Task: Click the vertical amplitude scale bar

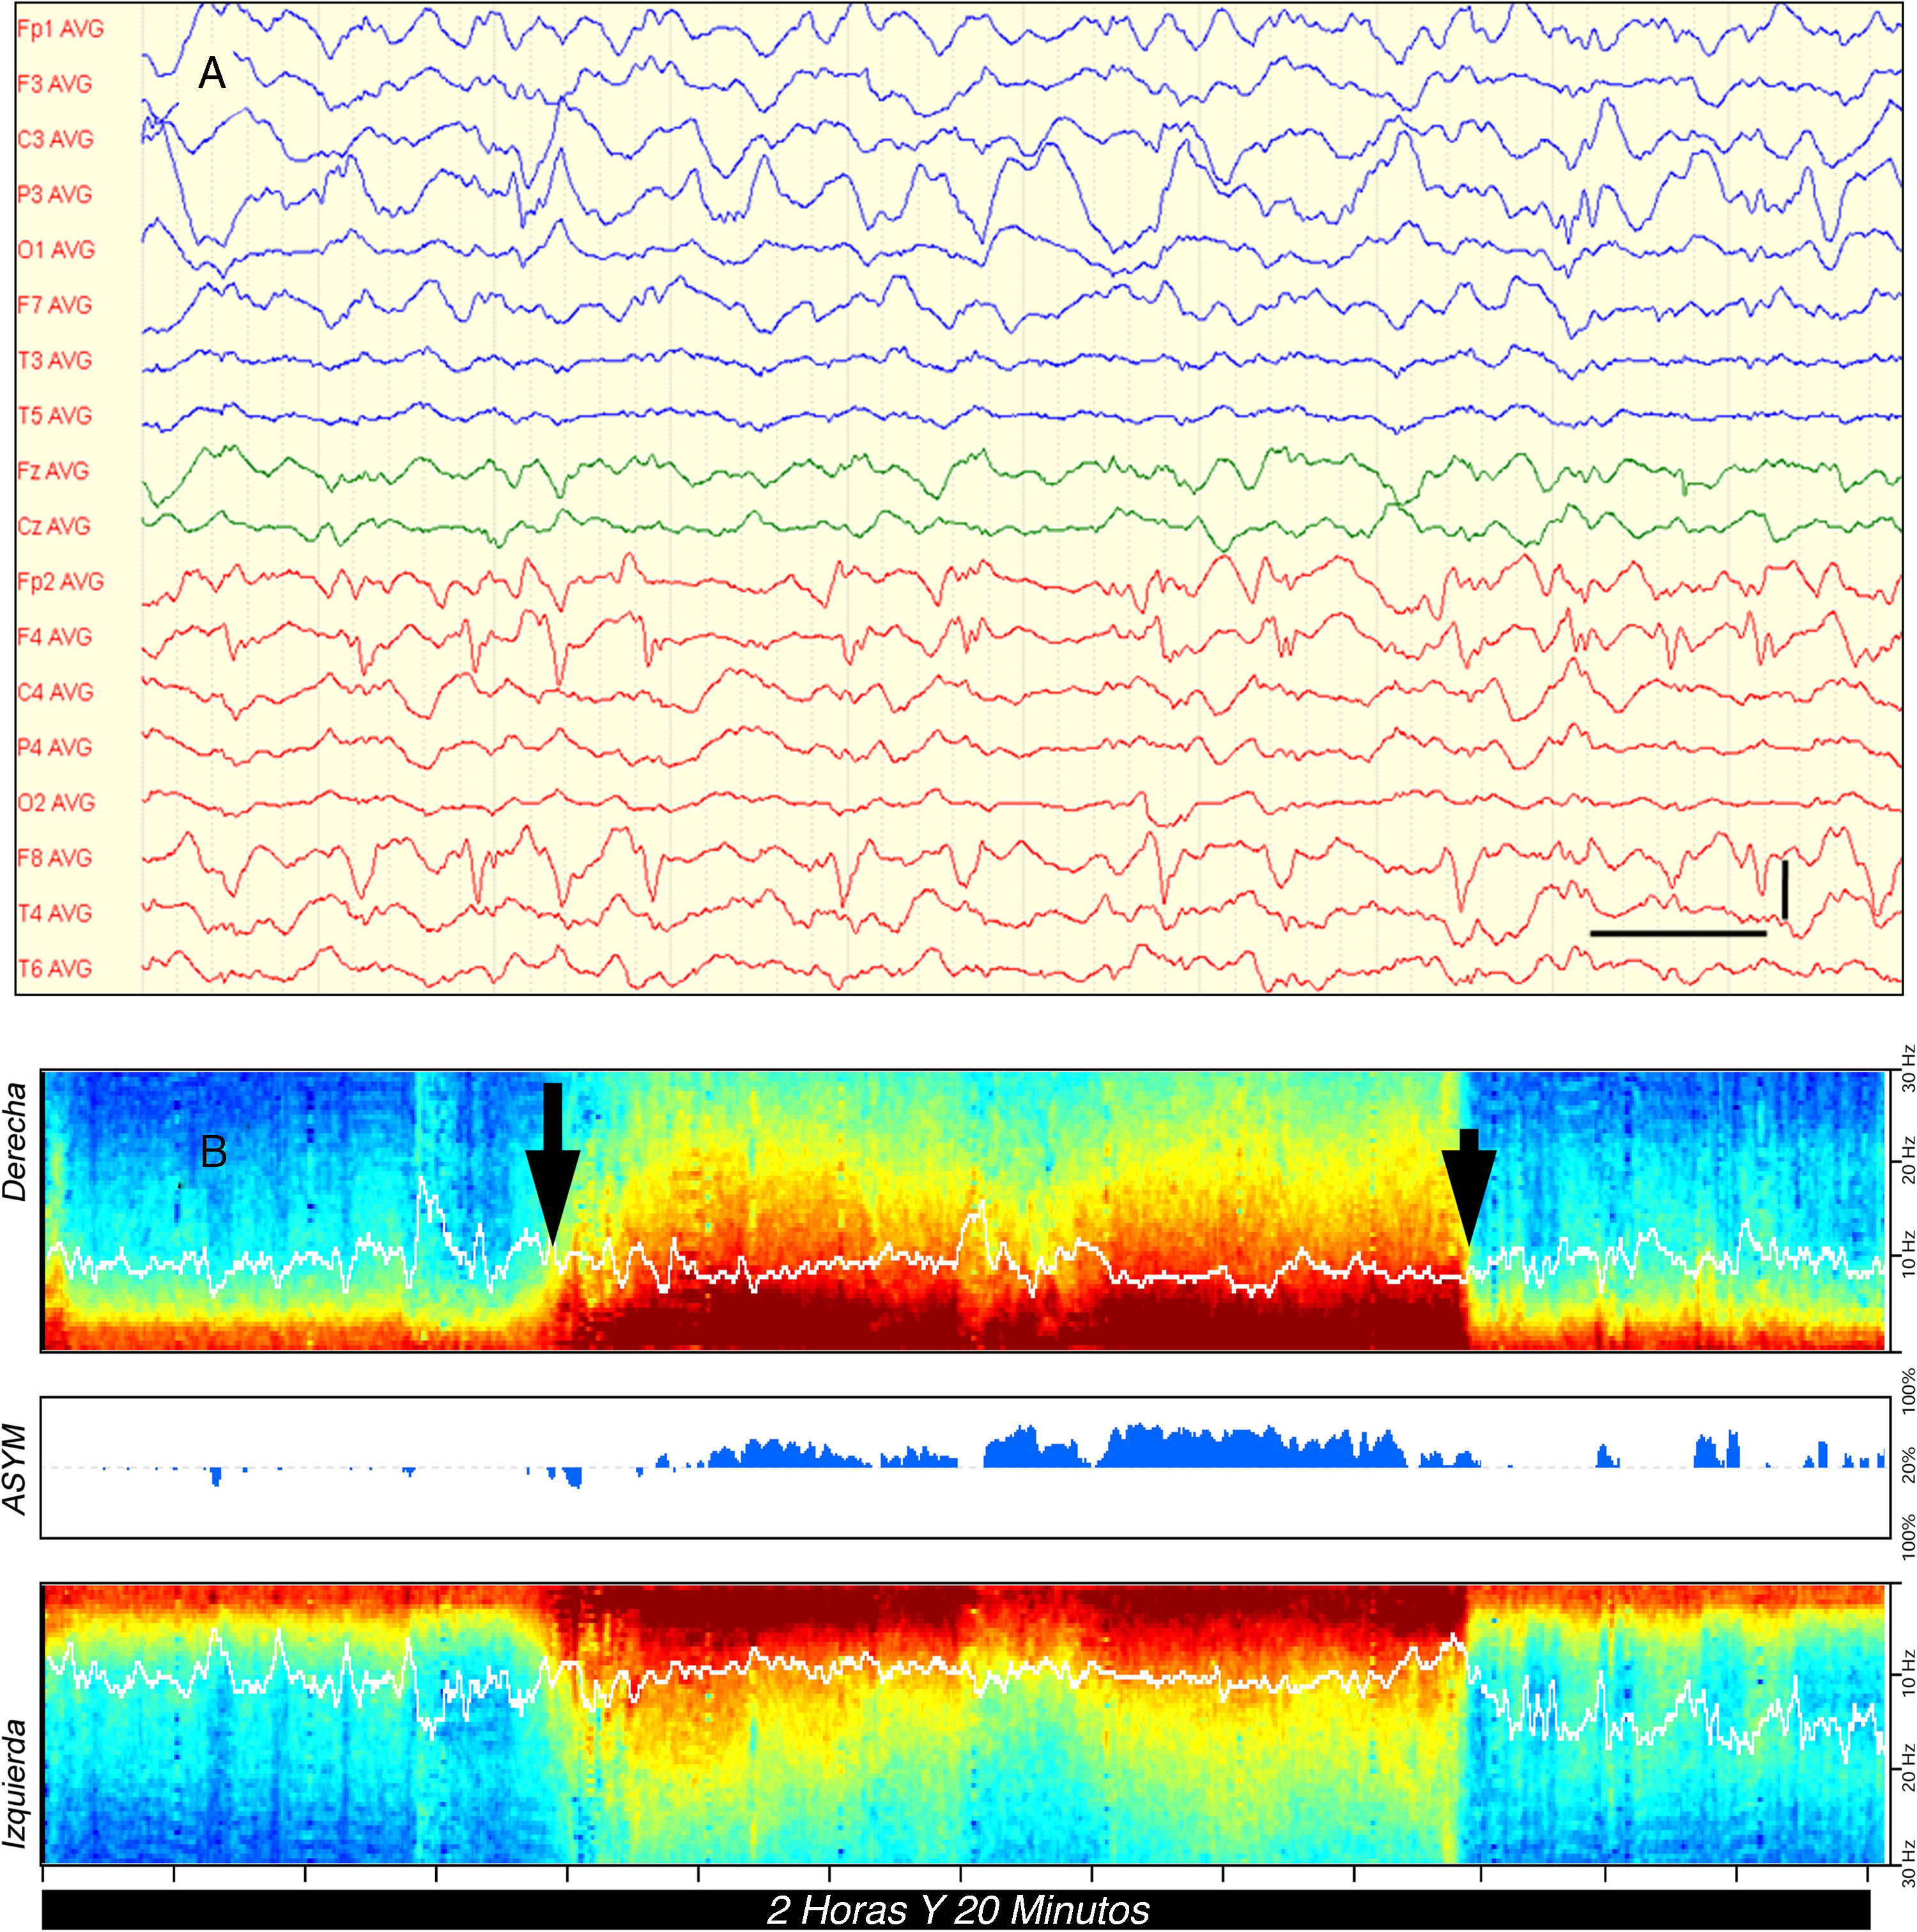Action: (x=1784, y=889)
